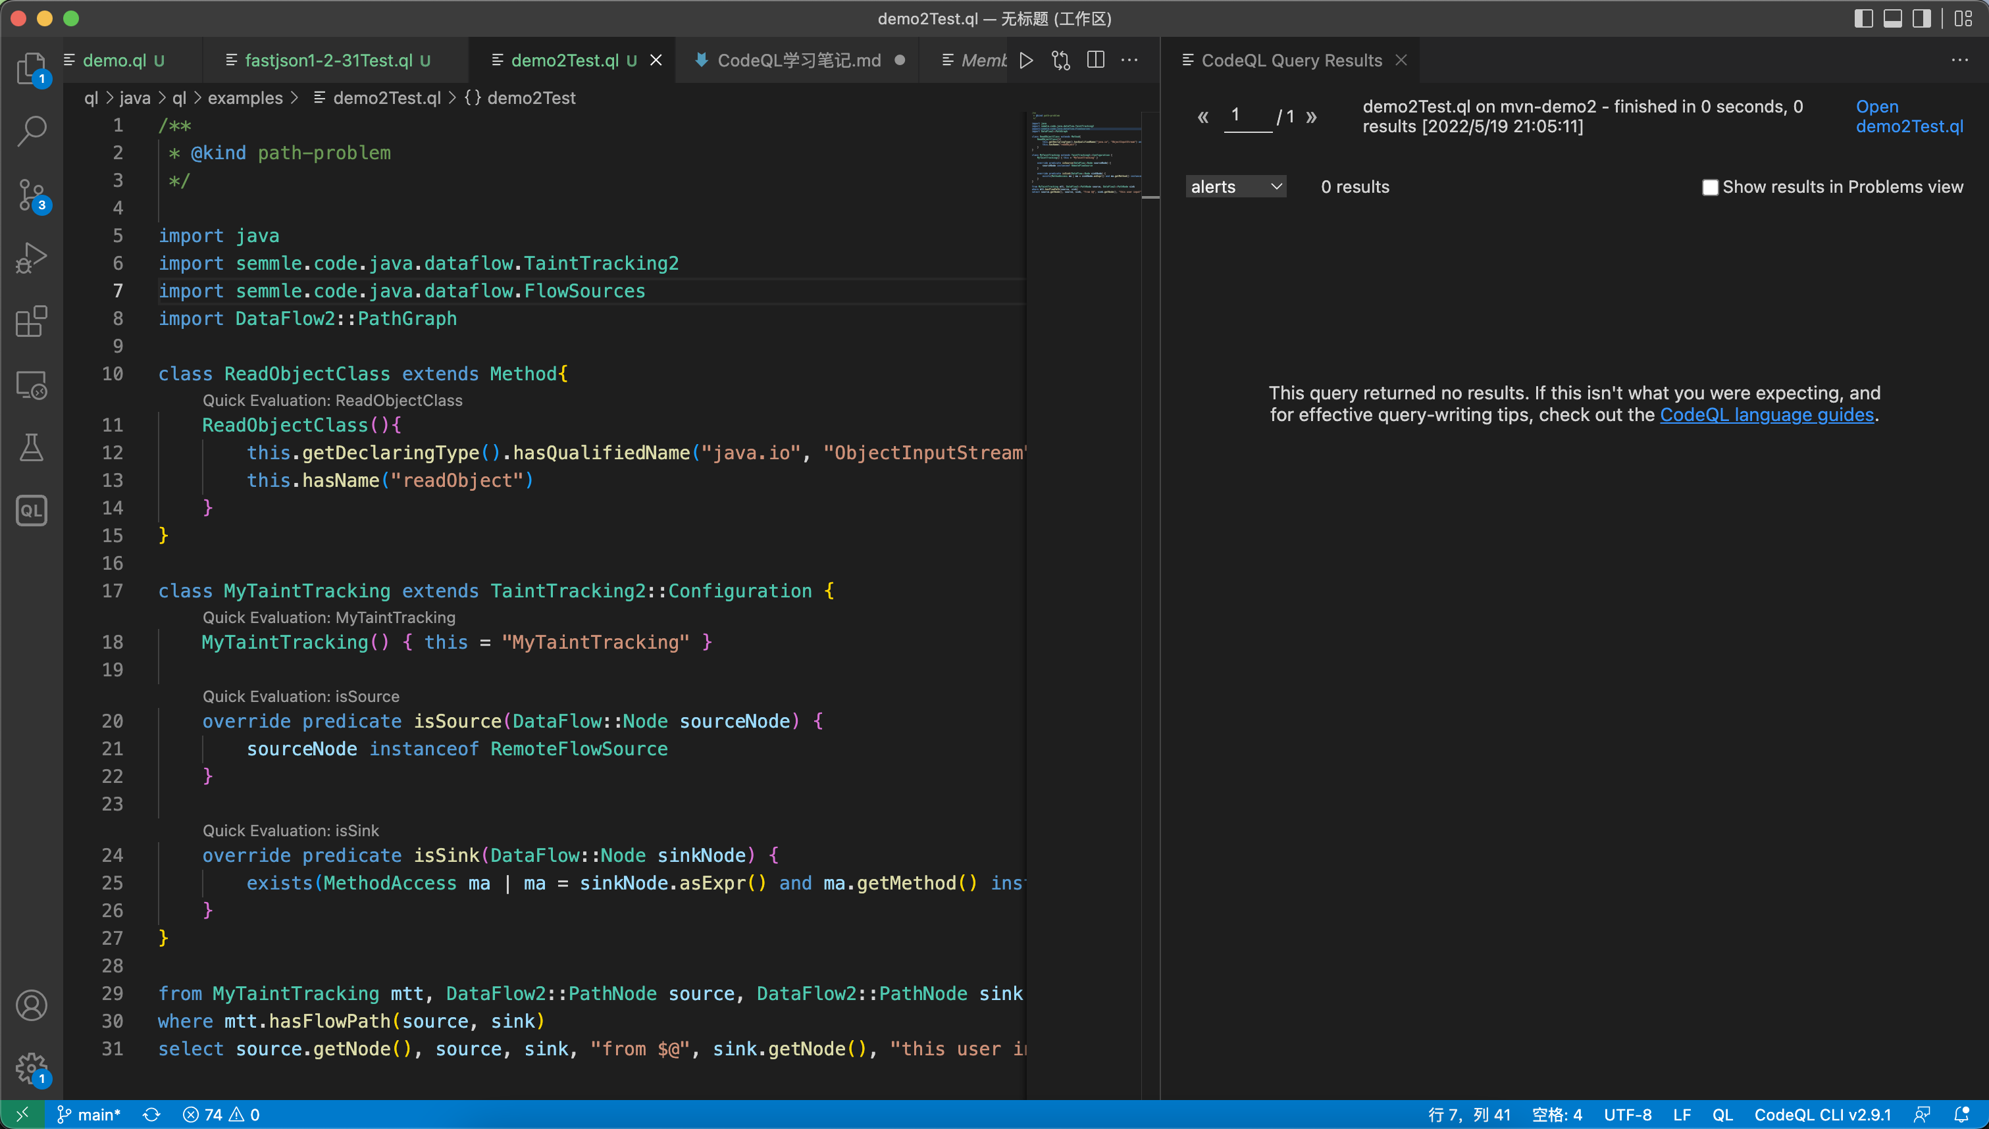Screen dimensions: 1989x1129
Task: Run the query with the play icon
Action: point(1026,61)
